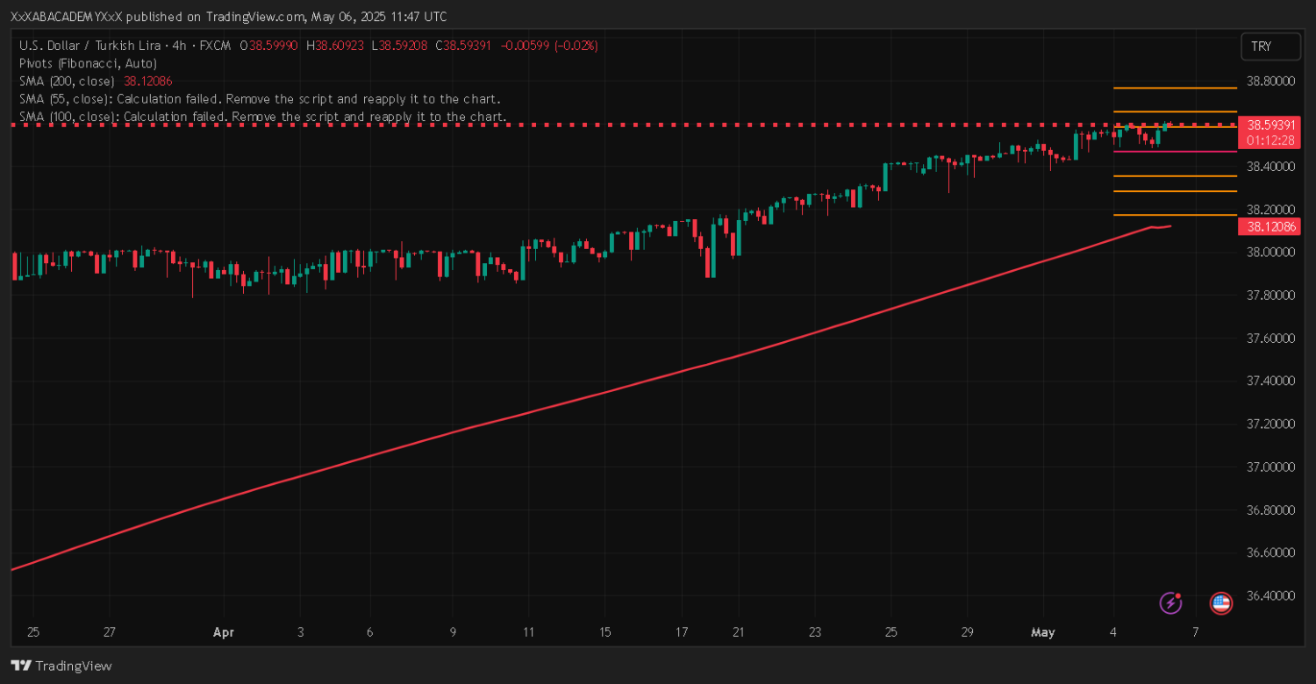Click the US flag event icon
Image resolution: width=1316 pixels, height=684 pixels.
(1220, 602)
